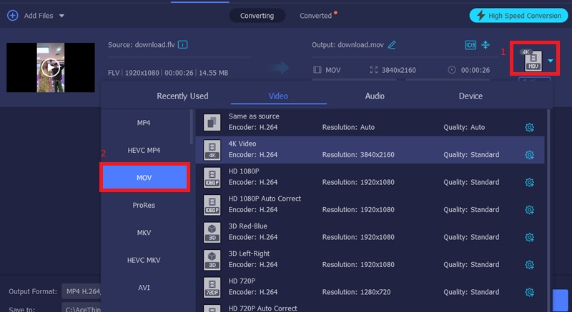
Task: Click the preset list scrollbar
Action: [x=548, y=211]
